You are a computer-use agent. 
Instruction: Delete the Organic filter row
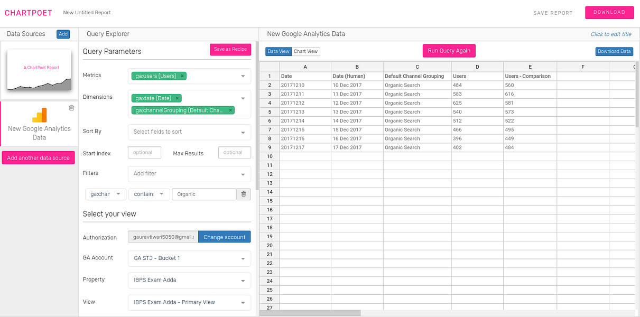pos(244,194)
